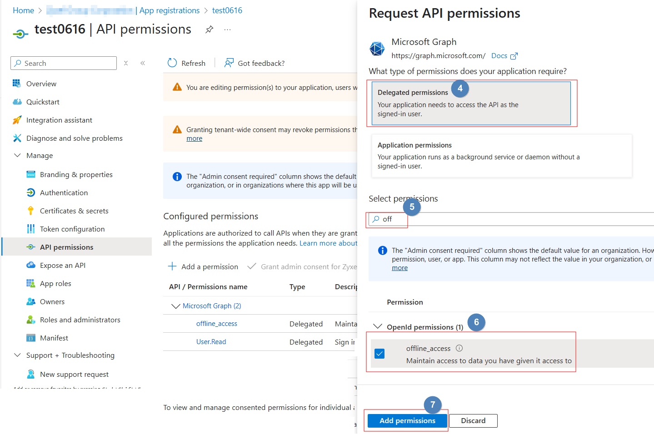Collapse the Manage section in sidebar
This screenshot has width=654, height=434.
(17, 155)
